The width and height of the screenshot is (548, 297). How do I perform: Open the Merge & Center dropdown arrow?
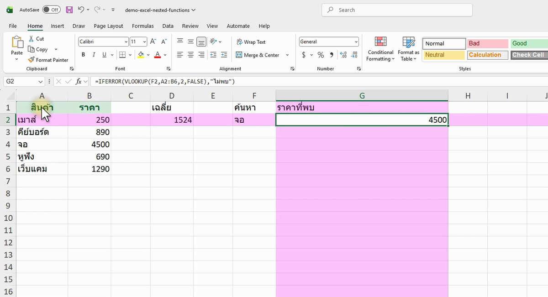pos(287,55)
